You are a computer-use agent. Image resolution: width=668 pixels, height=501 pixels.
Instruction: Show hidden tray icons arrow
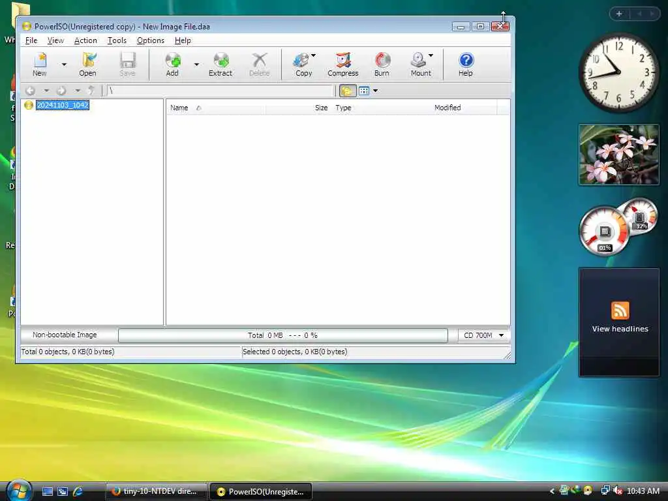[552, 491]
